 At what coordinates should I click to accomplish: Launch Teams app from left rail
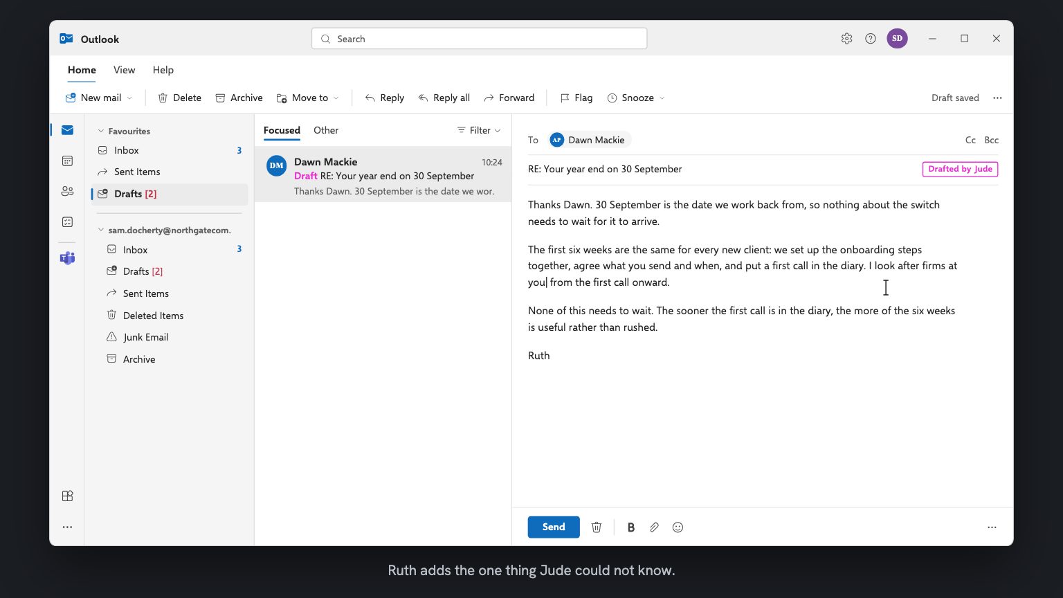coord(67,258)
